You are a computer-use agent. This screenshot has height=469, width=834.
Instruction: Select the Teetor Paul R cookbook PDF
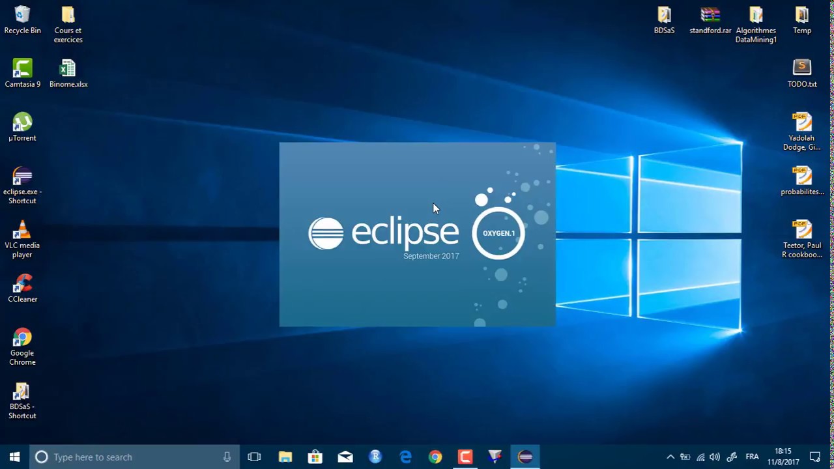(x=802, y=240)
